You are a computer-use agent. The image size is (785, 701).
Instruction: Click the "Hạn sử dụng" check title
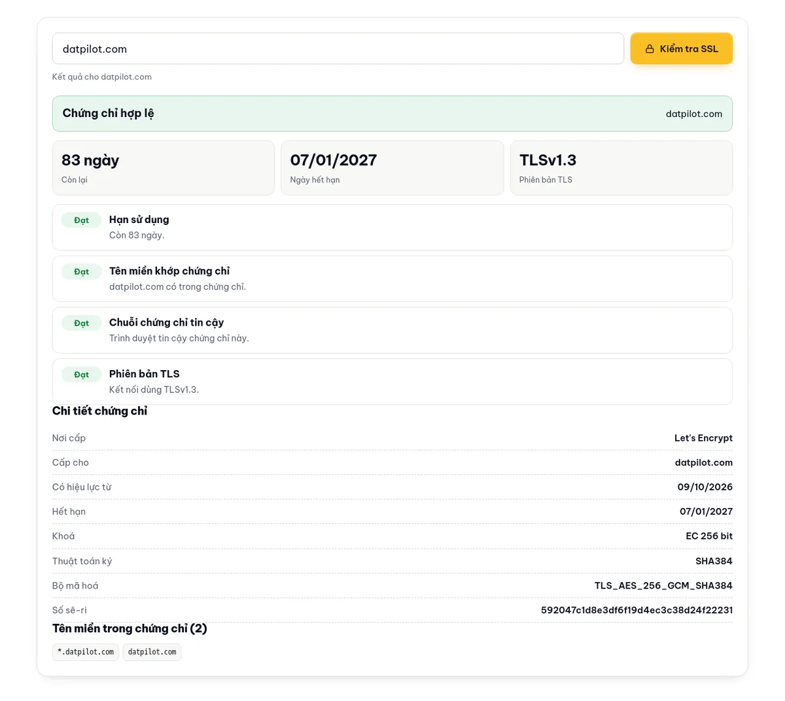(x=139, y=220)
